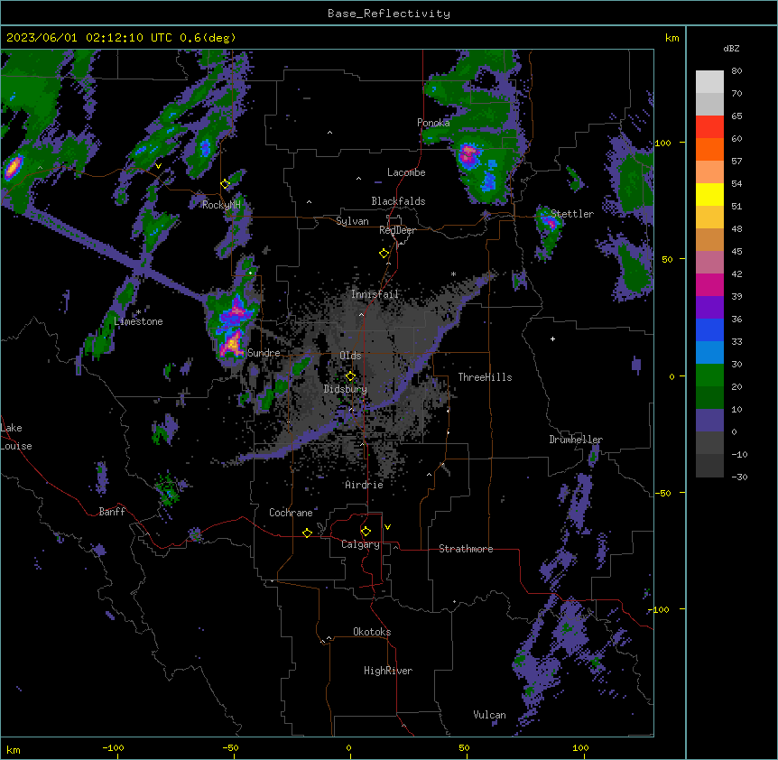Click the Drumheller city label
This screenshot has width=778, height=760.
point(576,440)
